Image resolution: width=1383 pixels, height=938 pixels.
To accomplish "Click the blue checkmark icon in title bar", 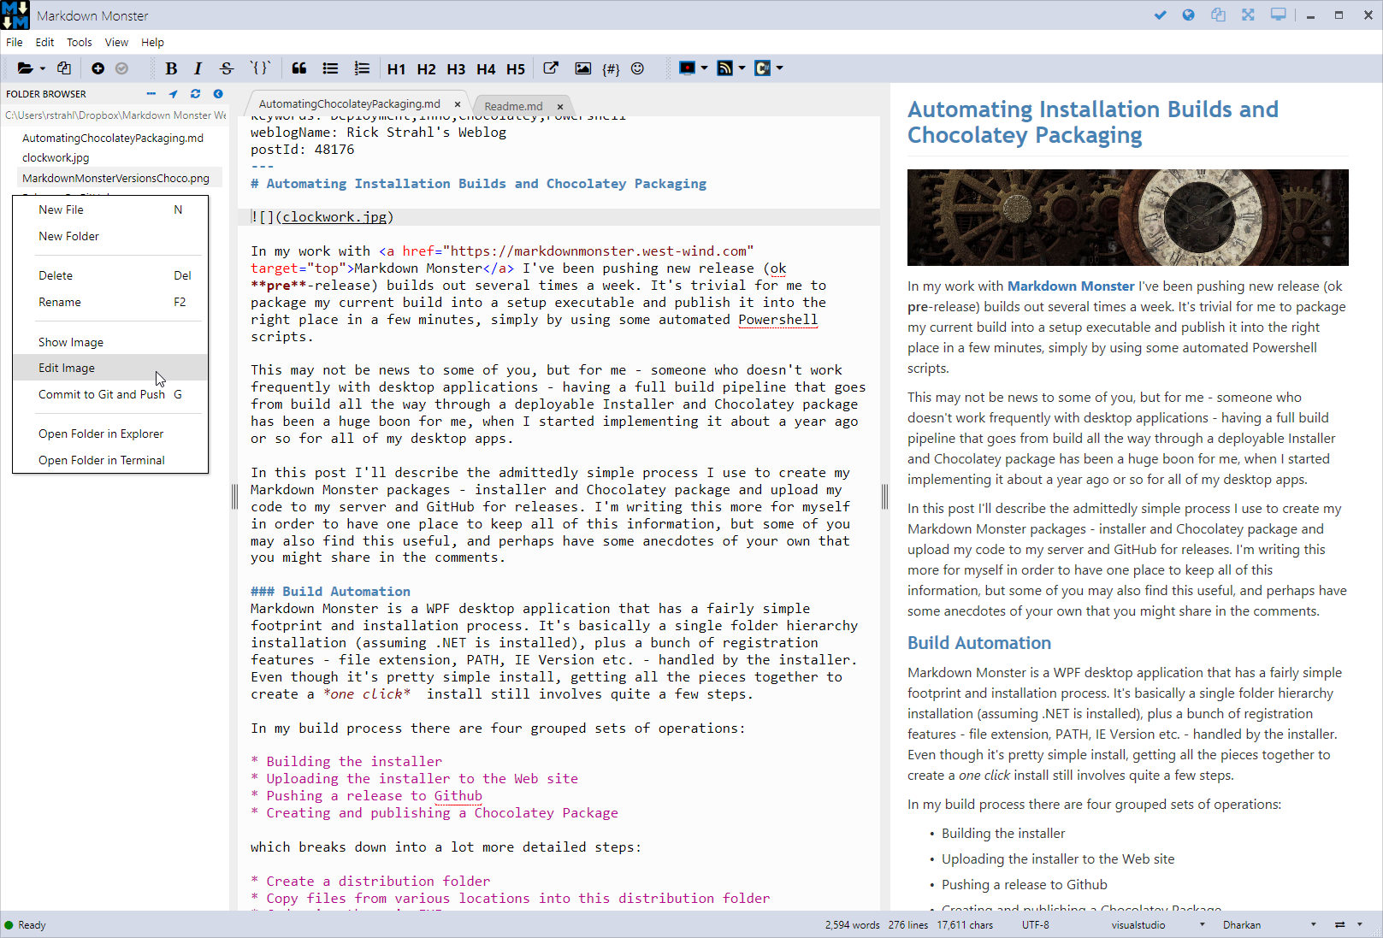I will point(1161,15).
